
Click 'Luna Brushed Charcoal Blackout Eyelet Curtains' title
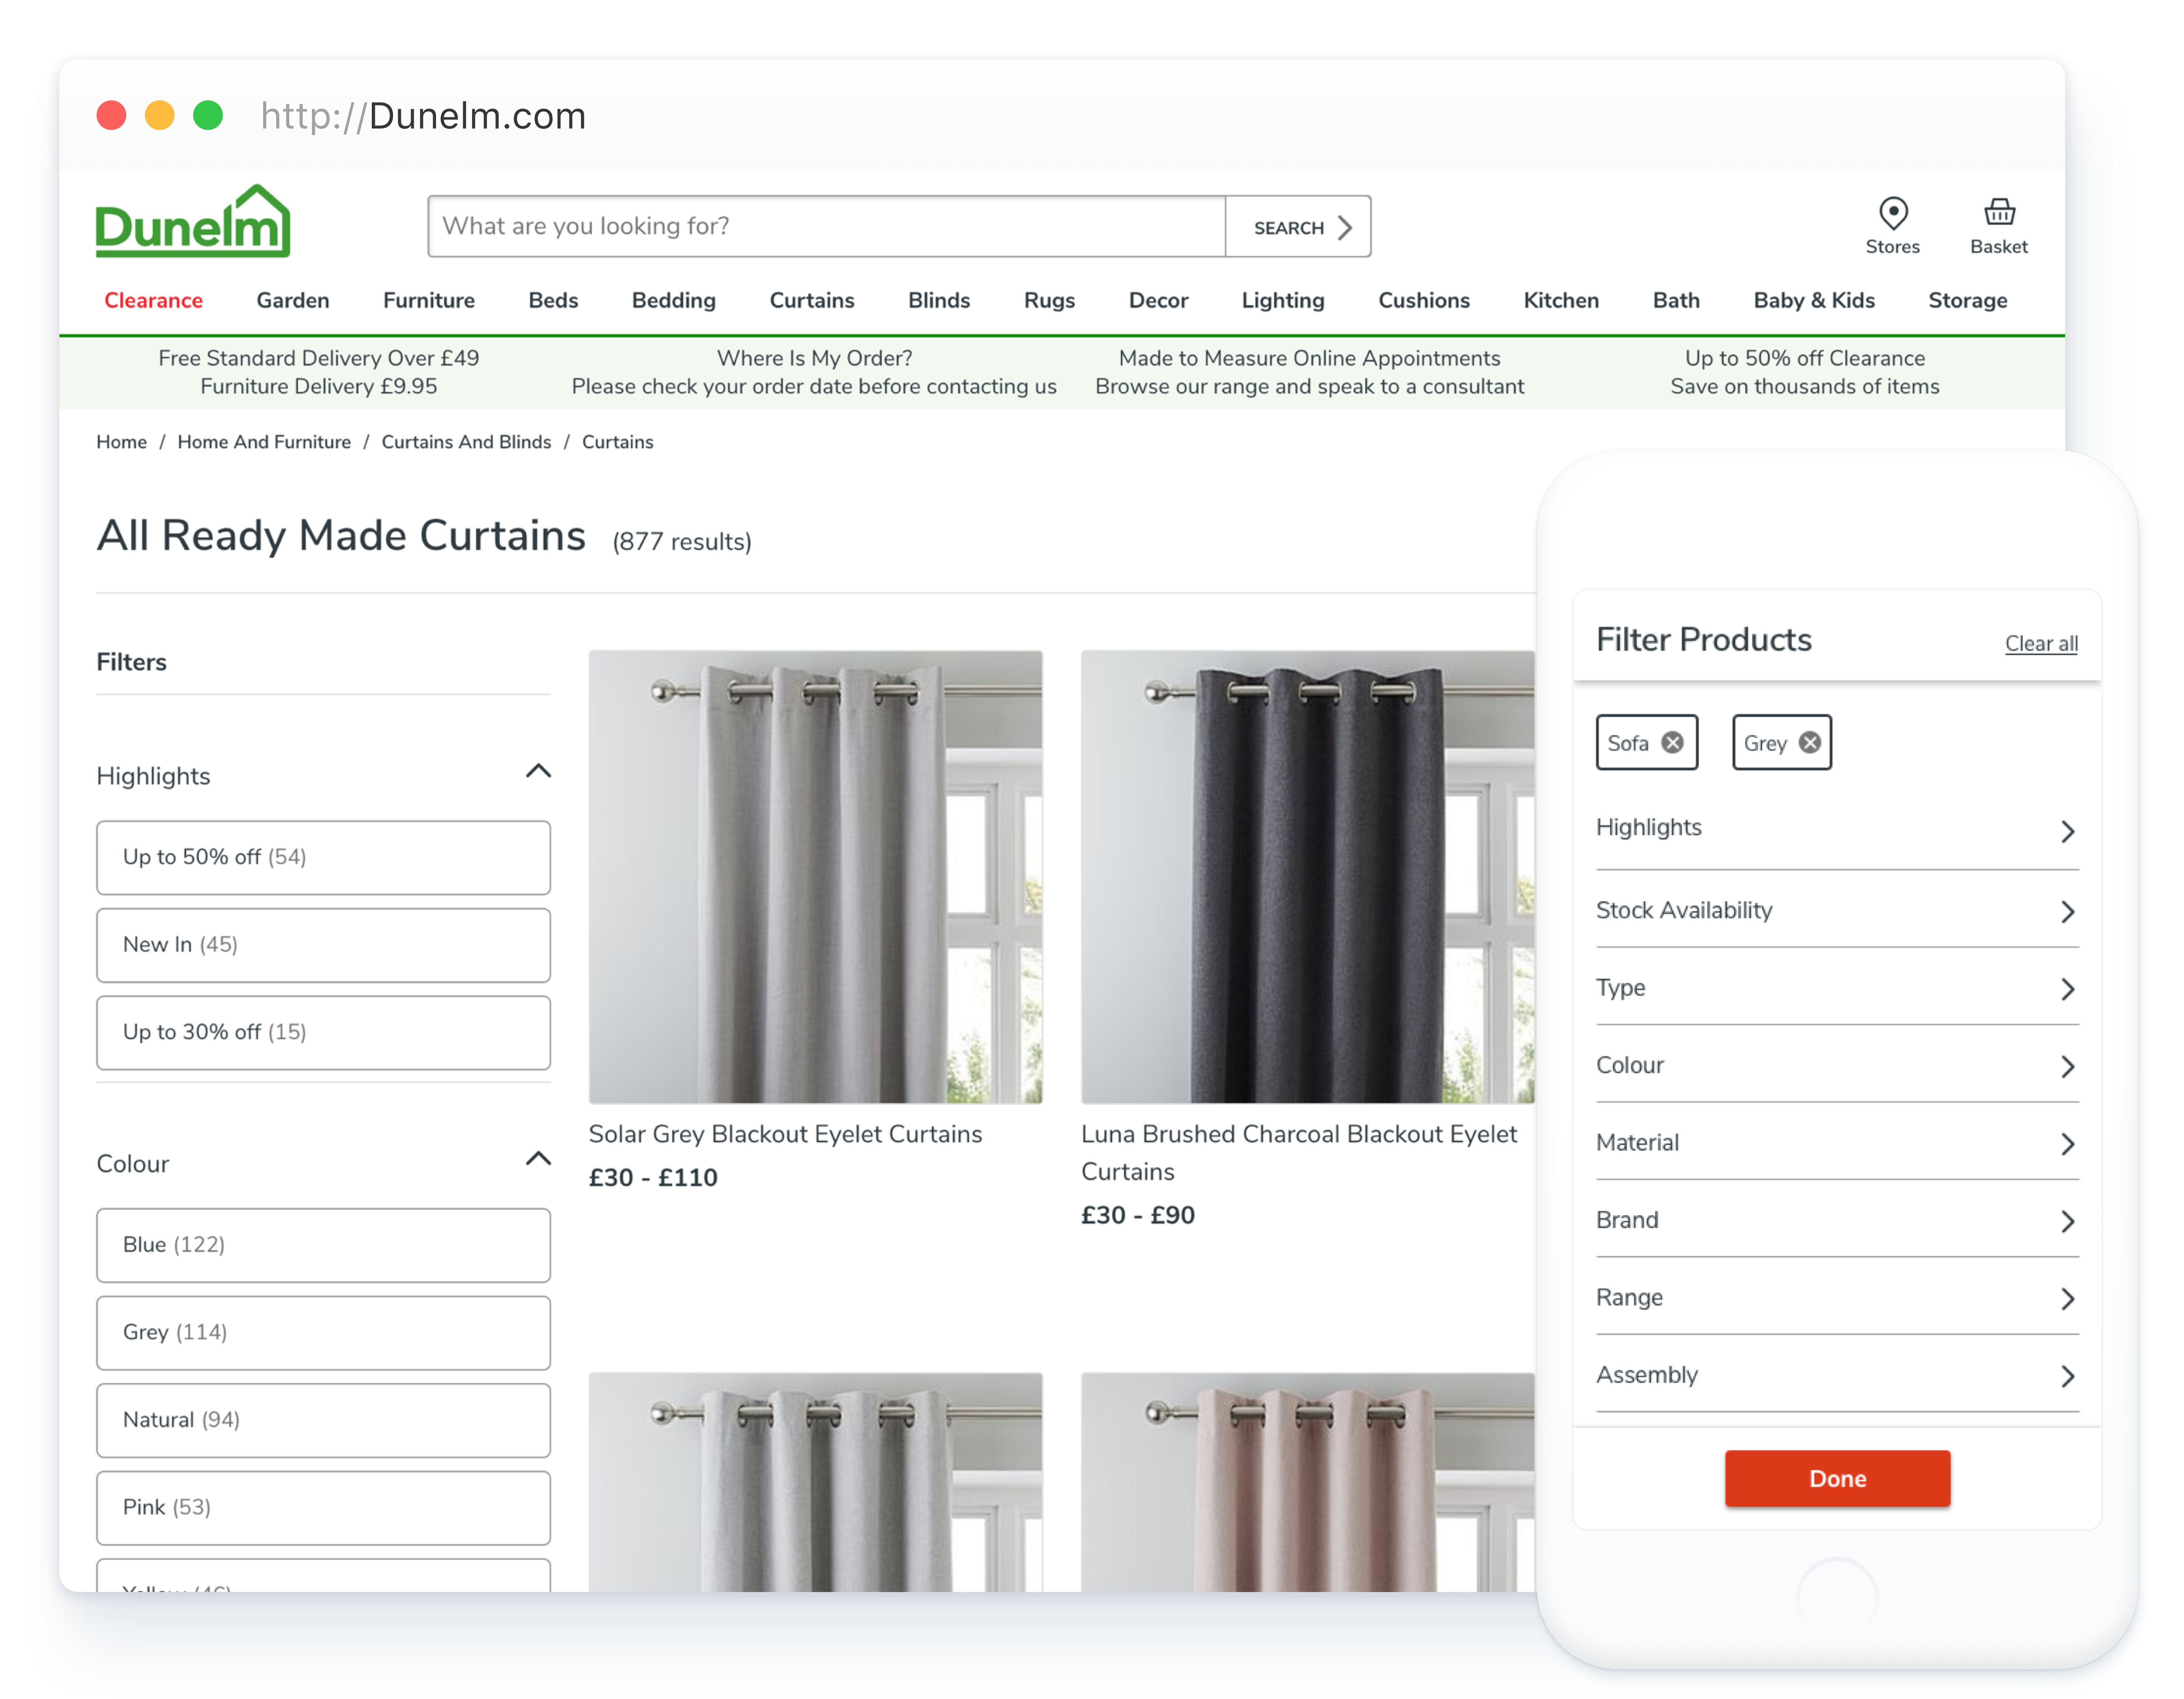pos(1299,1153)
